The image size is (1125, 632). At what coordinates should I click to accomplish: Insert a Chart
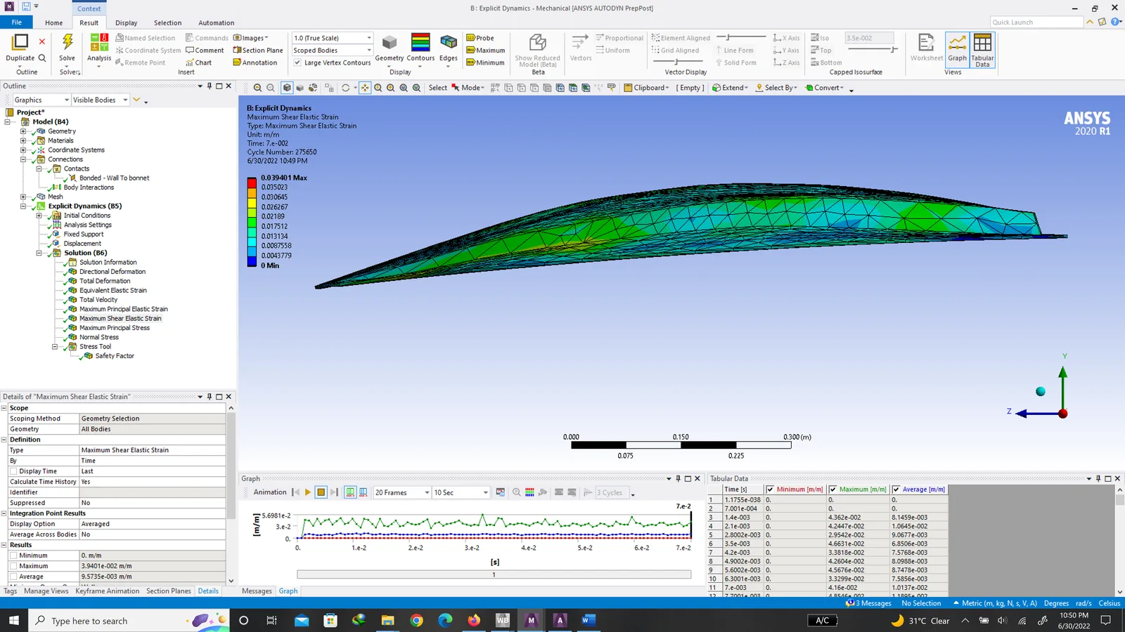click(x=199, y=62)
